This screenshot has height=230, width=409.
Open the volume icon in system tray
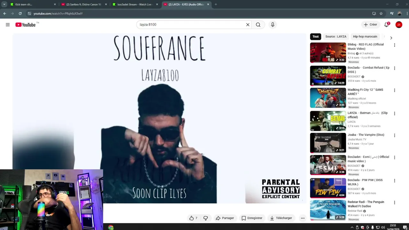click(383, 227)
